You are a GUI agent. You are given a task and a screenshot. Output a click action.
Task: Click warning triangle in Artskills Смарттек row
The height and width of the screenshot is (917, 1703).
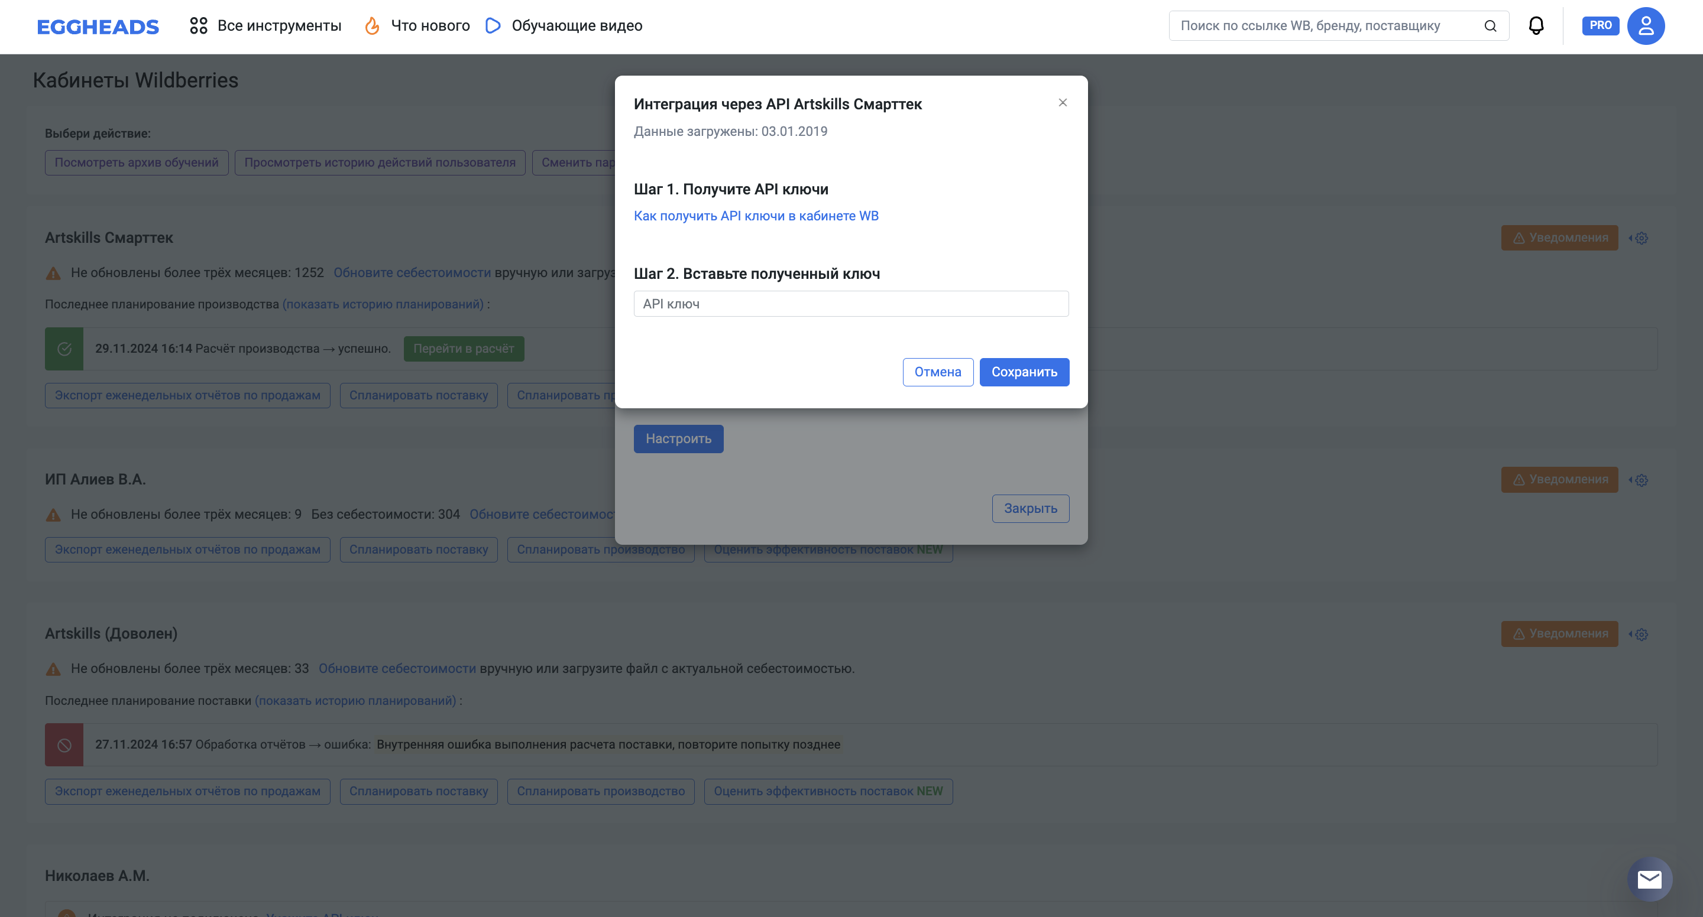(x=54, y=273)
